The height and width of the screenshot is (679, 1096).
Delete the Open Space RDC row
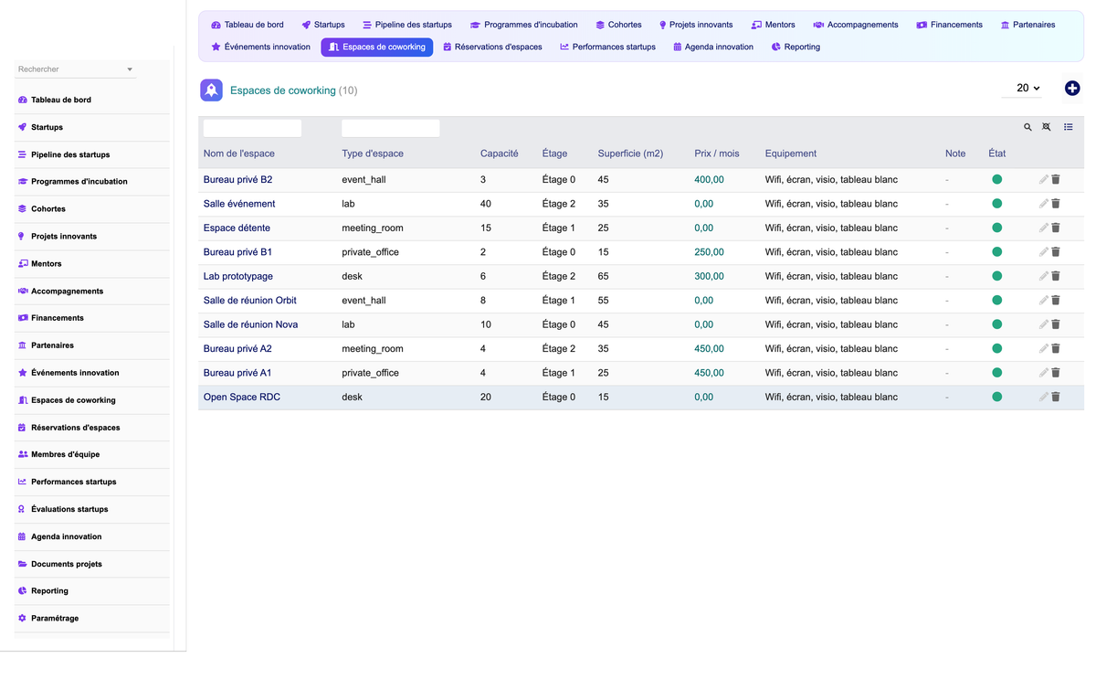1056,397
